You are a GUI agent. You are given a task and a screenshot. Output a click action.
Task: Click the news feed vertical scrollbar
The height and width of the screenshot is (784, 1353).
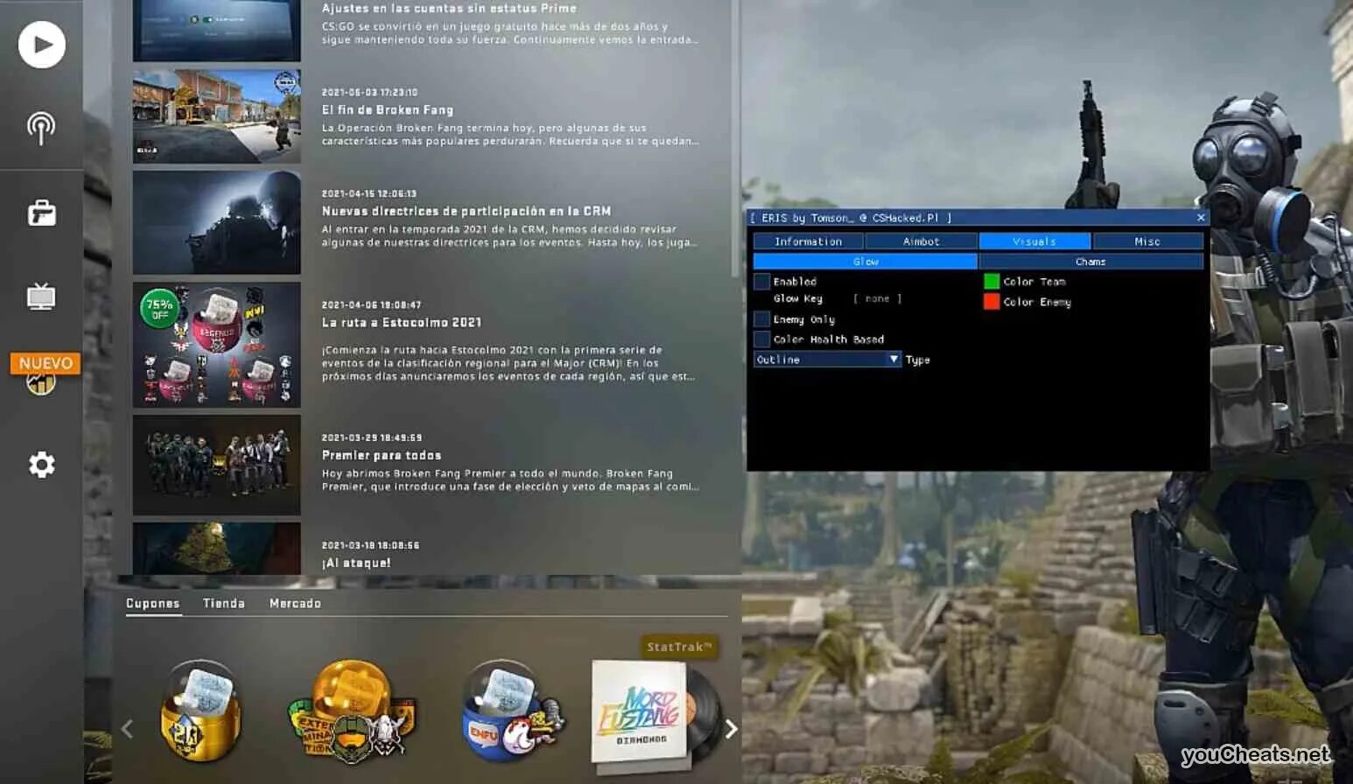pyautogui.click(x=736, y=140)
